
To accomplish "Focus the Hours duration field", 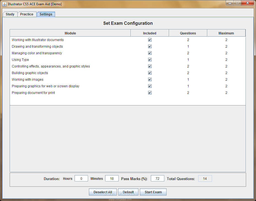I will [x=81, y=178].
